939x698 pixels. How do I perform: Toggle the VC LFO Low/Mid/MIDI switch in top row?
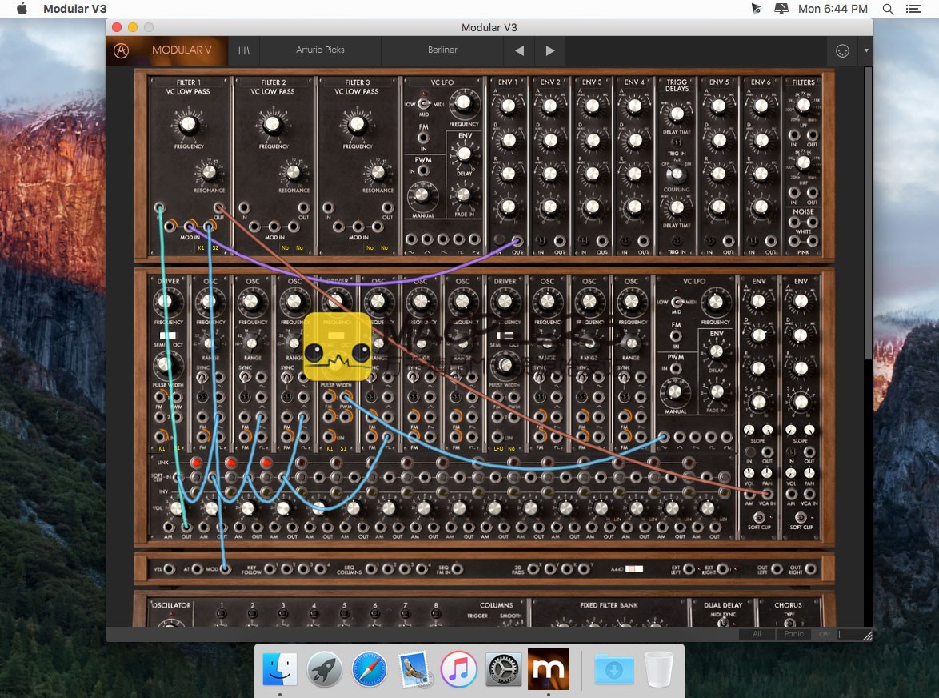click(x=424, y=104)
